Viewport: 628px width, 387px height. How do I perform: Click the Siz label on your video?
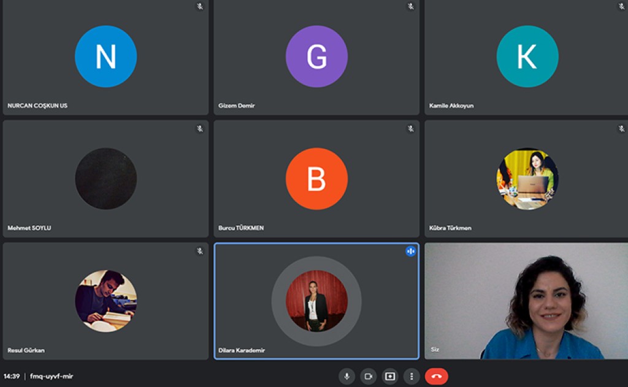coord(435,350)
